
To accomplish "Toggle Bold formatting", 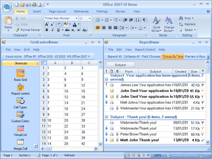I will tap(47, 30).
